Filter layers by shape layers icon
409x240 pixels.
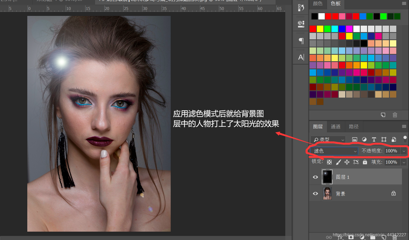[x=384, y=139]
